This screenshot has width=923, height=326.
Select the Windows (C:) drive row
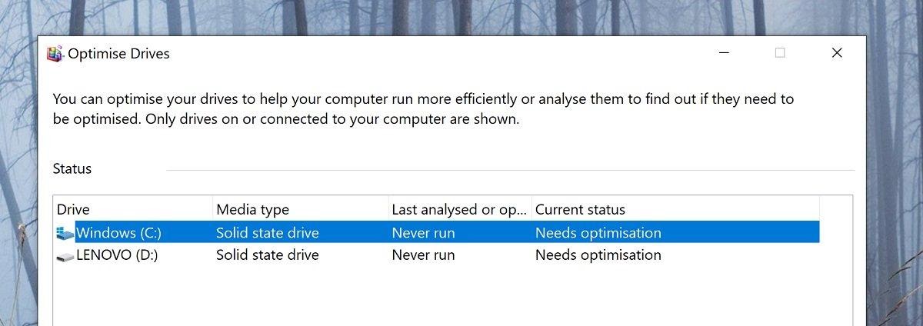[118, 233]
